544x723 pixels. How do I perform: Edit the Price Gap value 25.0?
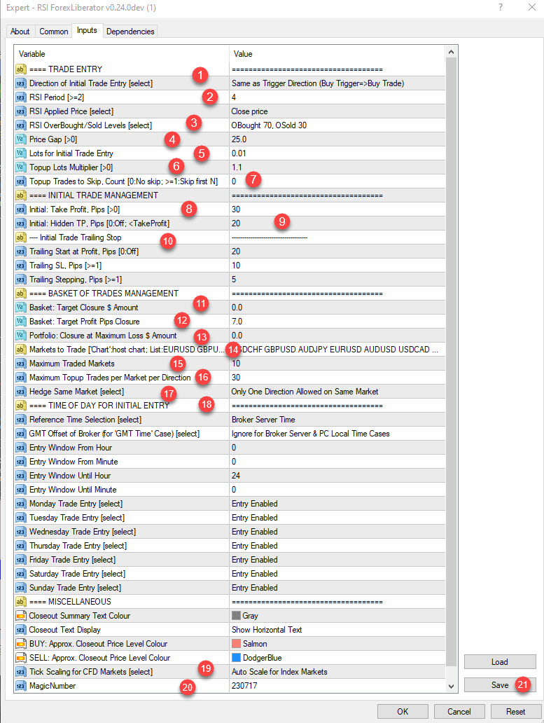pyautogui.click(x=337, y=139)
